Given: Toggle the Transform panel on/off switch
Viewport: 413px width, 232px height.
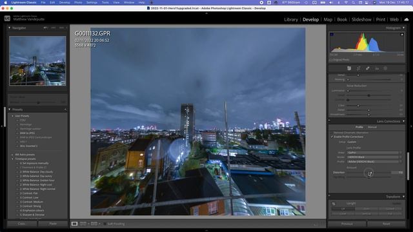Looking at the screenshot, I should point(329,197).
